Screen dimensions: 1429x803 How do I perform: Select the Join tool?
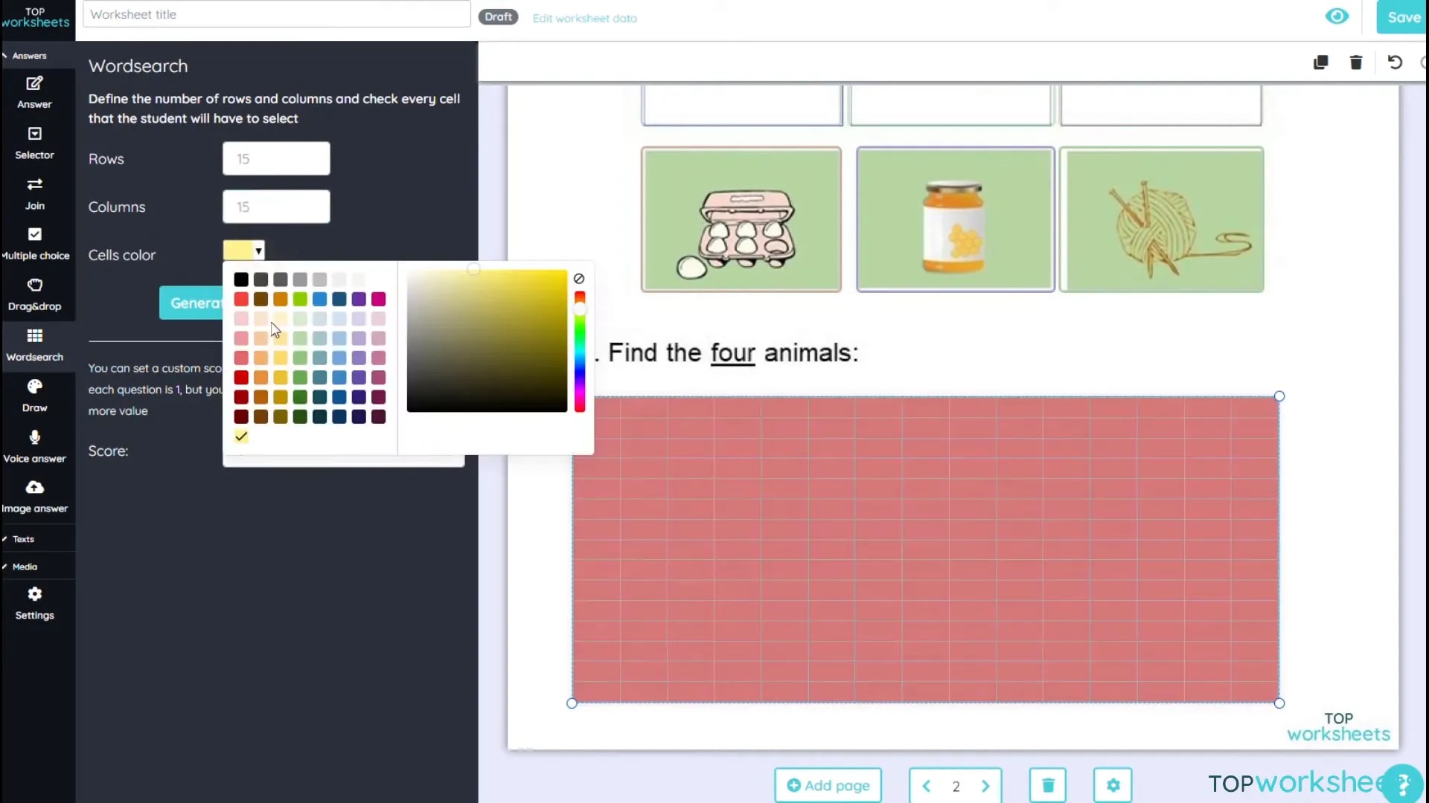pyautogui.click(x=34, y=193)
